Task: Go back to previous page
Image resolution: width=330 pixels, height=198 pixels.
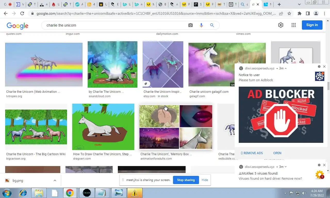Action: coord(6,13)
